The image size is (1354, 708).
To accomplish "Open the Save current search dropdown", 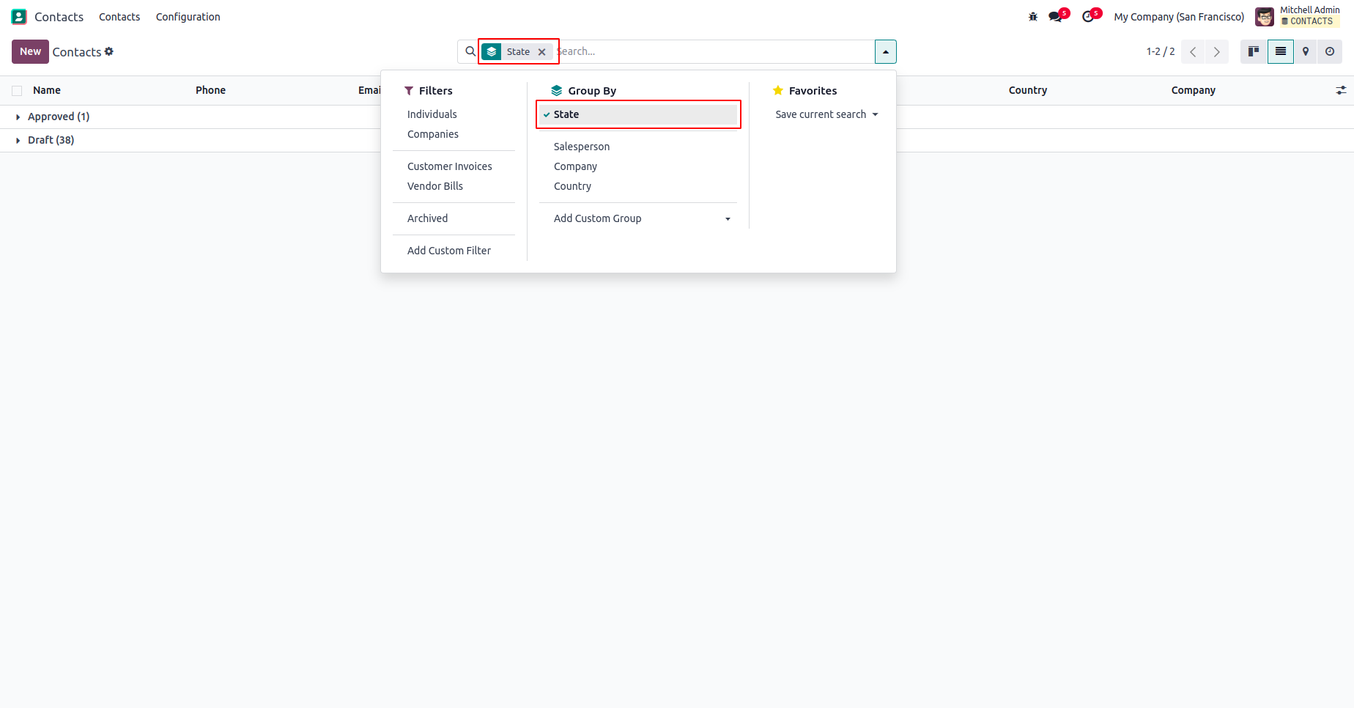I will click(x=826, y=114).
